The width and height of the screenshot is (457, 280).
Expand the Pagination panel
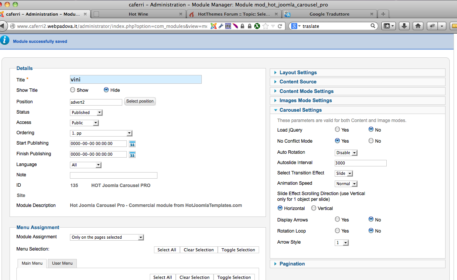[358, 264]
